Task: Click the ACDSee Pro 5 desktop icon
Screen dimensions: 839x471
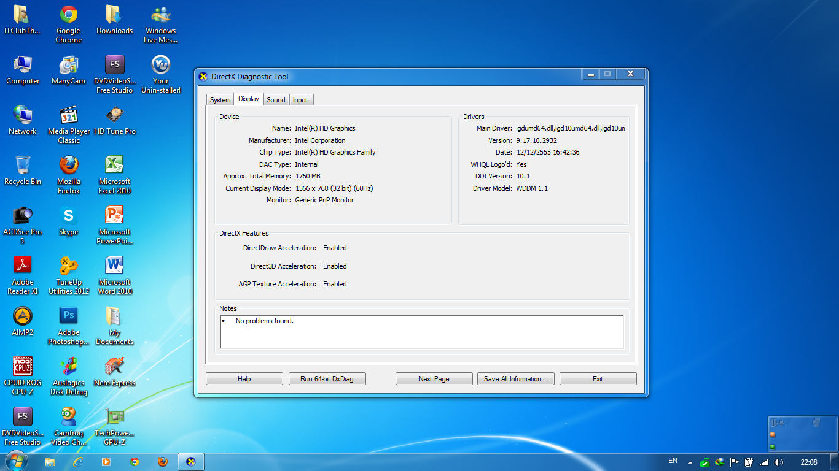Action: (23, 226)
